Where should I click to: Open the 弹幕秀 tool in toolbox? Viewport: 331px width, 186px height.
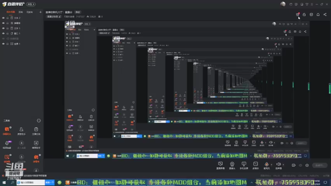click(x=36, y=158)
